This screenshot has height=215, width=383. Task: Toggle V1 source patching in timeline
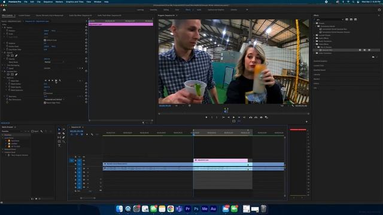point(71,161)
